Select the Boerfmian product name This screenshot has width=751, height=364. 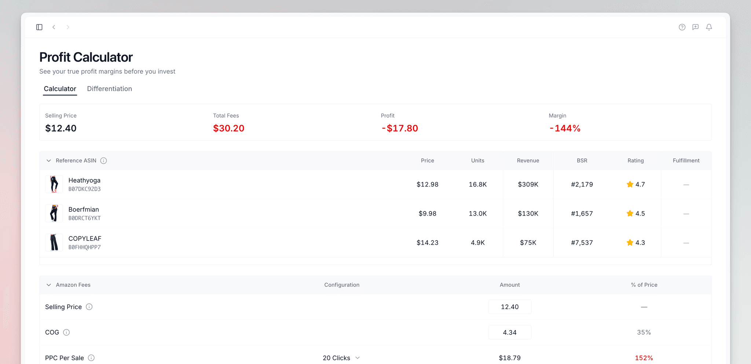tap(84, 209)
